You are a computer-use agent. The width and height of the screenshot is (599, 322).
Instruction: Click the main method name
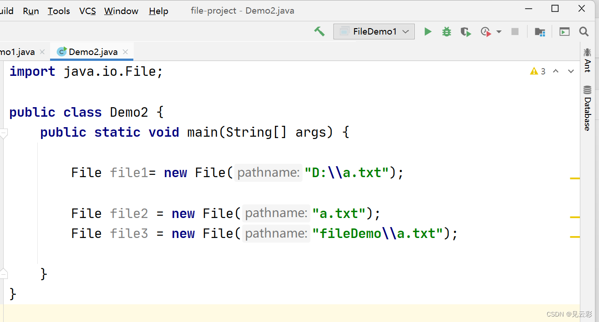click(203, 132)
